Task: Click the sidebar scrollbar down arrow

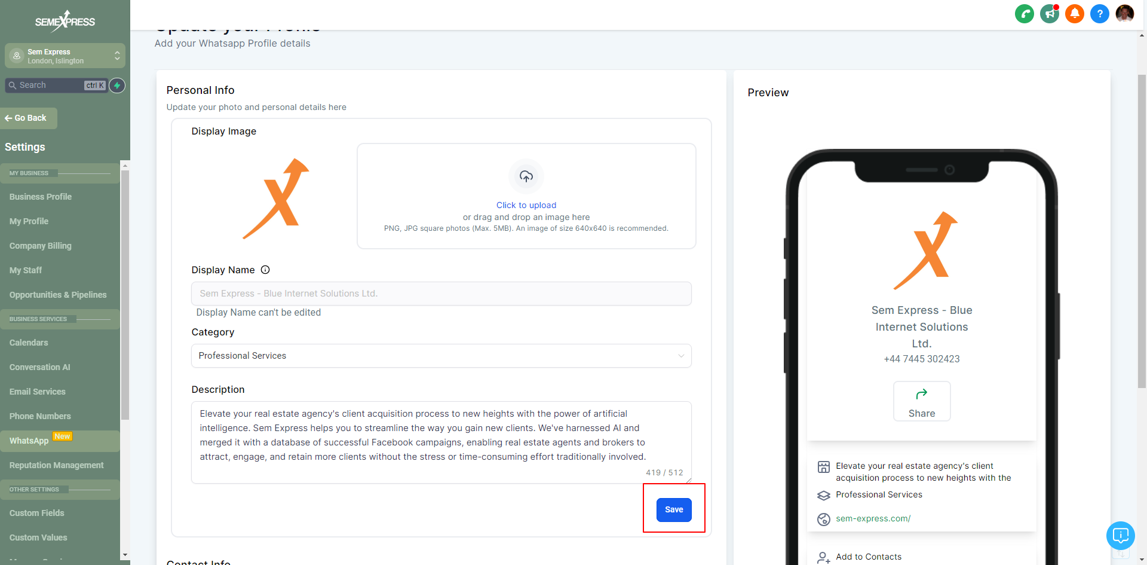Action: (x=125, y=555)
